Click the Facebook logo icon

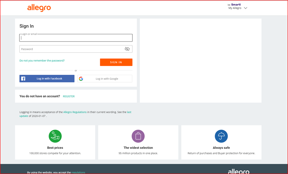coord(23,79)
